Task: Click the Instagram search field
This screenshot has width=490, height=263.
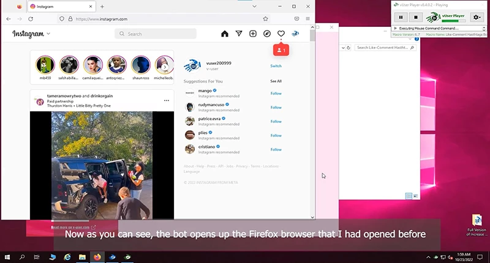Action: [156, 34]
